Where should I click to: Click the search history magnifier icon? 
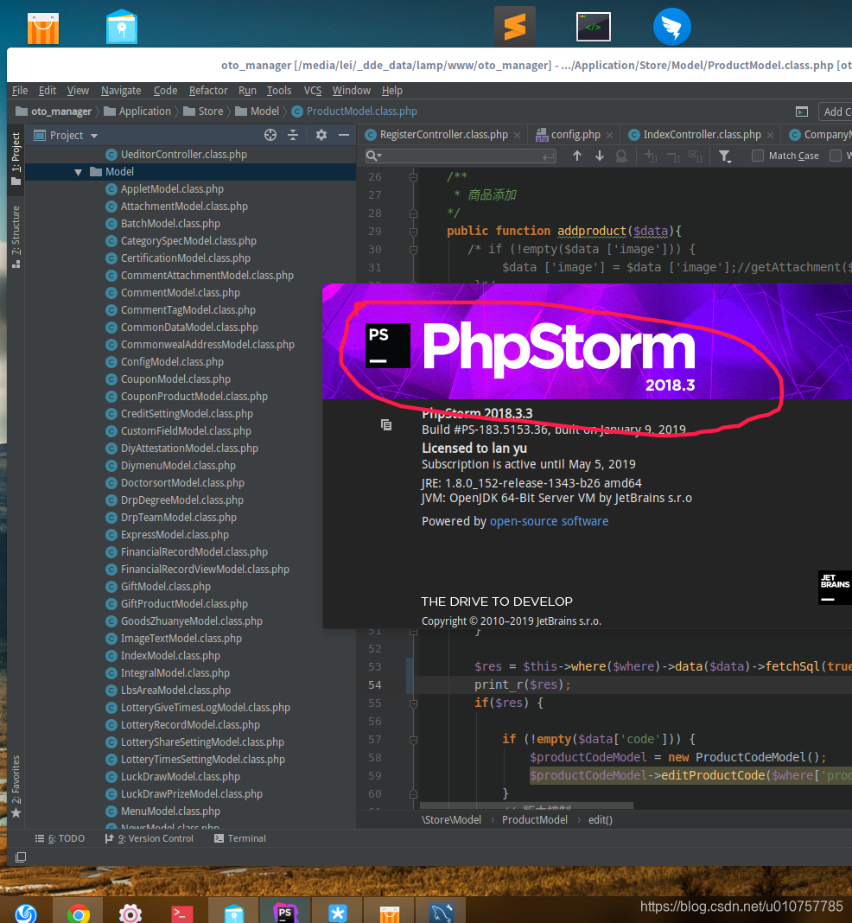373,156
